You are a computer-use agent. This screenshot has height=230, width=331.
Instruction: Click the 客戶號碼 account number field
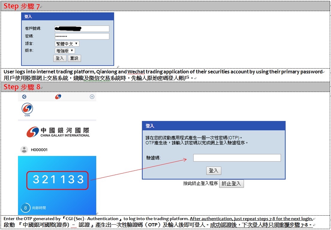[82, 29]
